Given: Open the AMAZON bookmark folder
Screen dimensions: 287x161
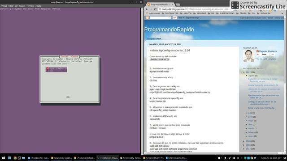Looking at the screenshot, I should (x=186, y=13).
